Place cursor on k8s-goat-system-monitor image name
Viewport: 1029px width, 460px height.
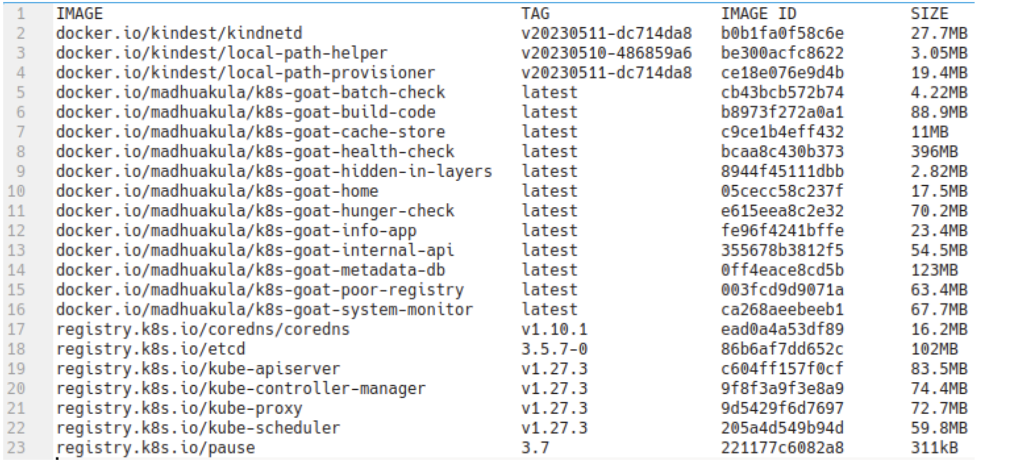point(264,310)
